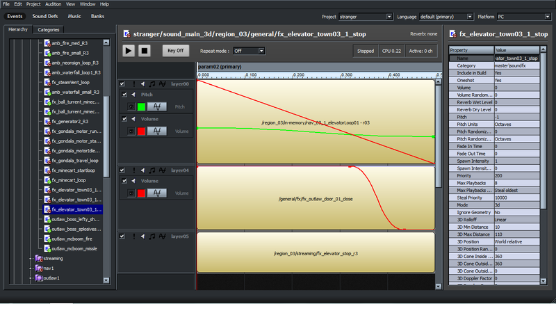The image size is (556, 313).
Task: Expand the nav1 group in the hierarchy
Action: tap(31, 268)
